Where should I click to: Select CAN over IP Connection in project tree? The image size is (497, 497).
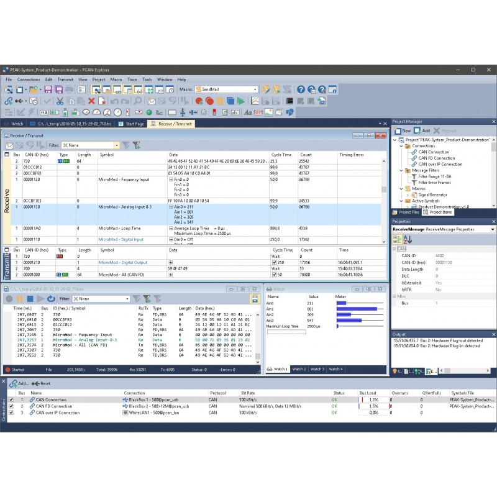(440, 165)
